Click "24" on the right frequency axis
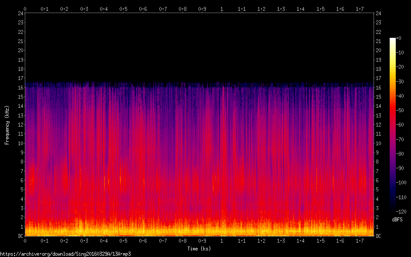 pos(378,13)
